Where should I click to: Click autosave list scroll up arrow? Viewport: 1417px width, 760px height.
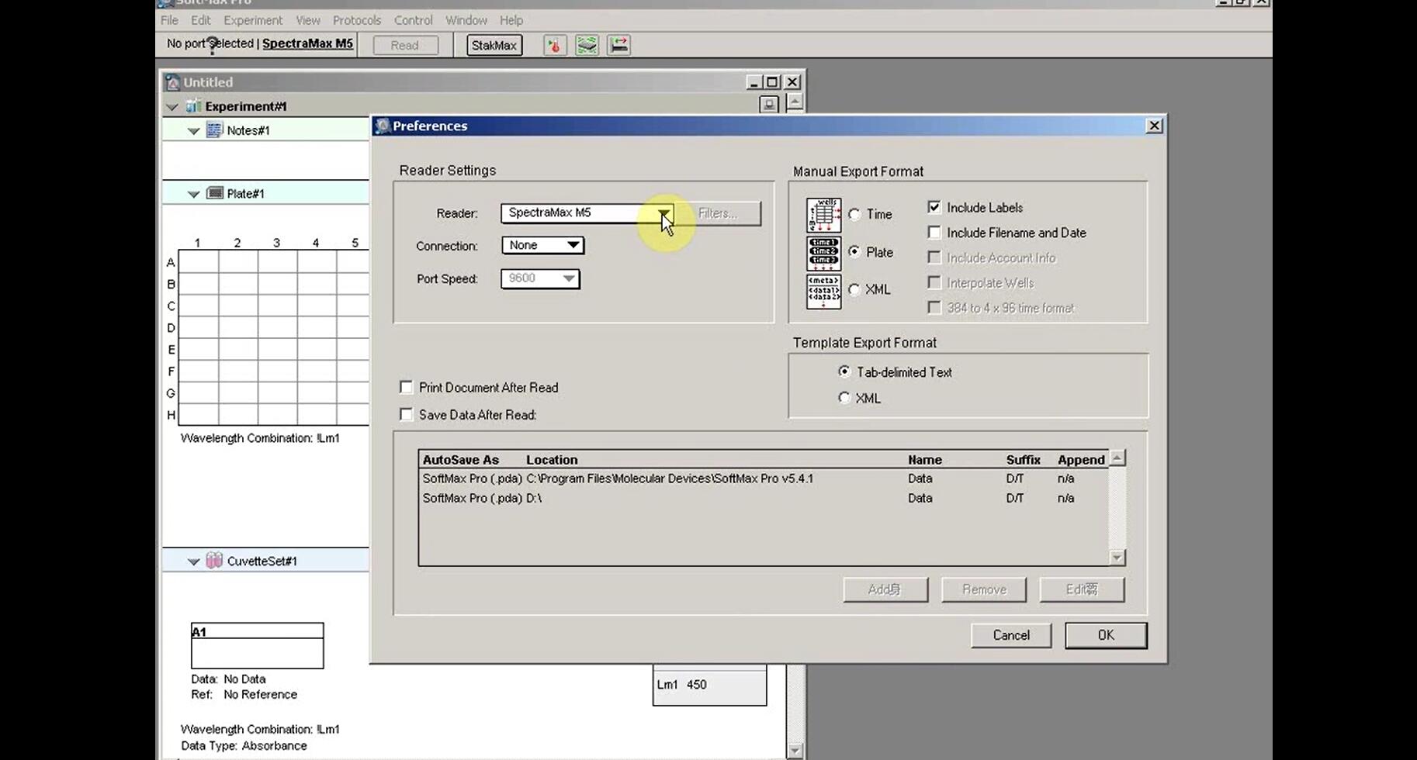tap(1117, 458)
